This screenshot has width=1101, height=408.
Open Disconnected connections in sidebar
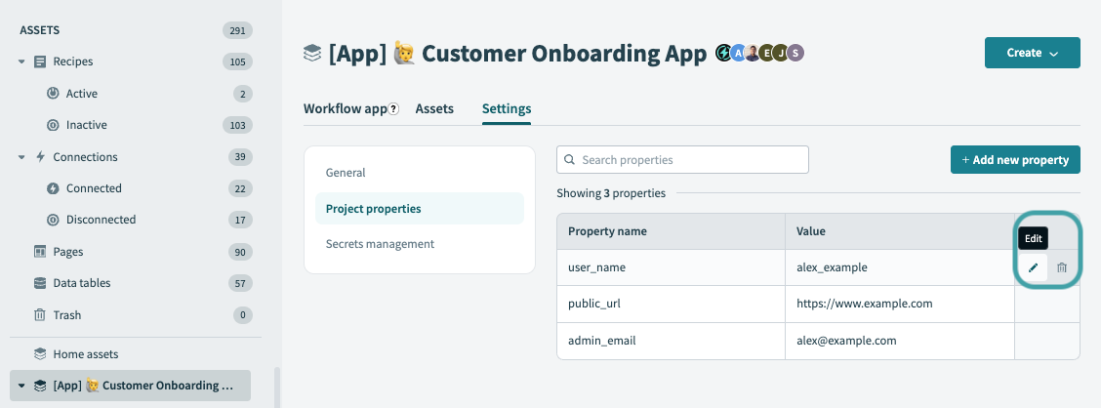pos(101,220)
